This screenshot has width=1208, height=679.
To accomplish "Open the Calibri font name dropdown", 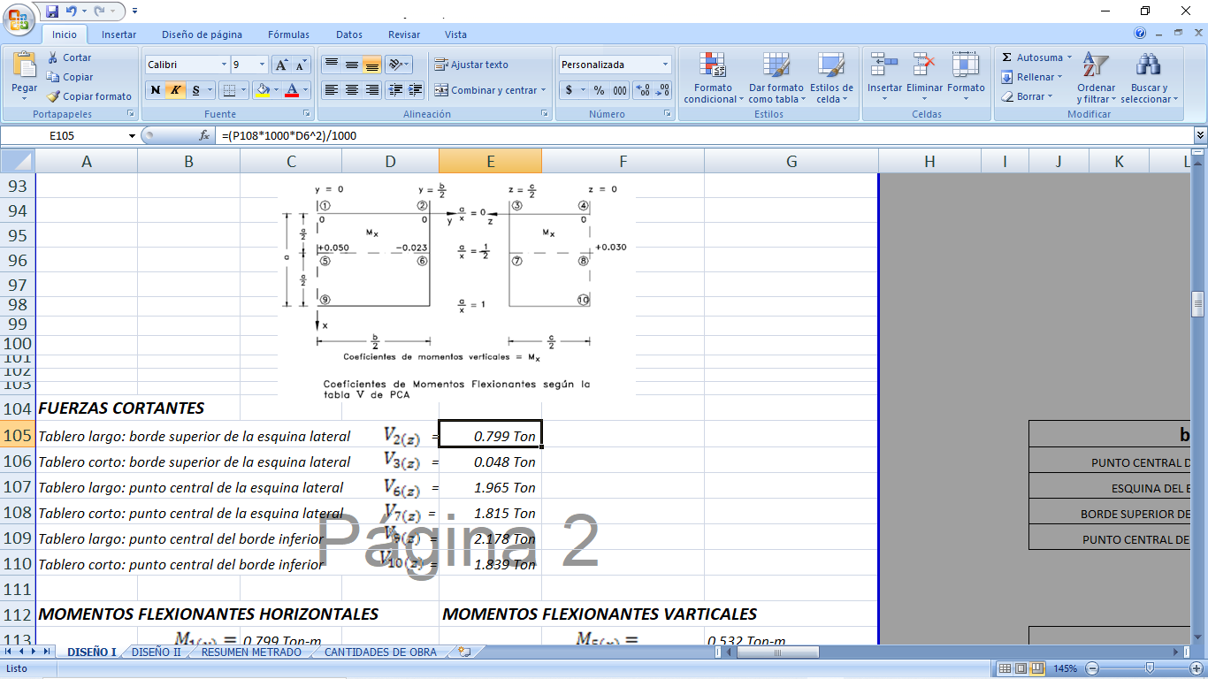I will [223, 65].
